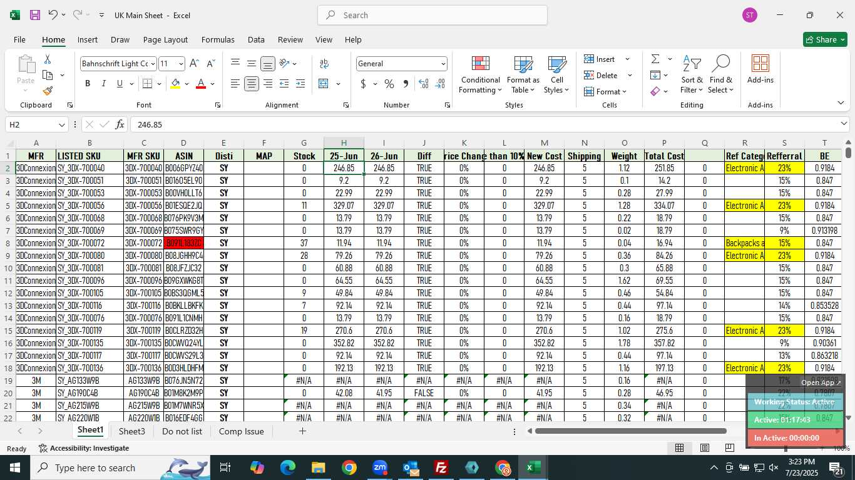Switch to Page Layout view icon
The height and width of the screenshot is (480, 855).
coord(705,448)
